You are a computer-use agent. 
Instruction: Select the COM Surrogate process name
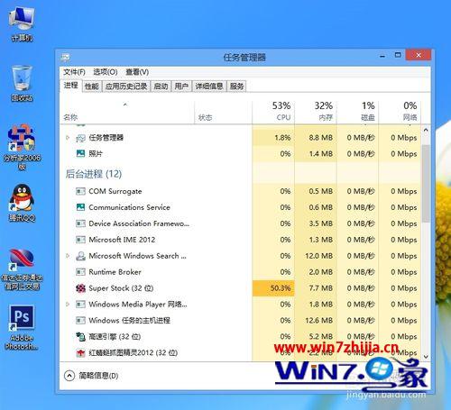[x=115, y=191]
